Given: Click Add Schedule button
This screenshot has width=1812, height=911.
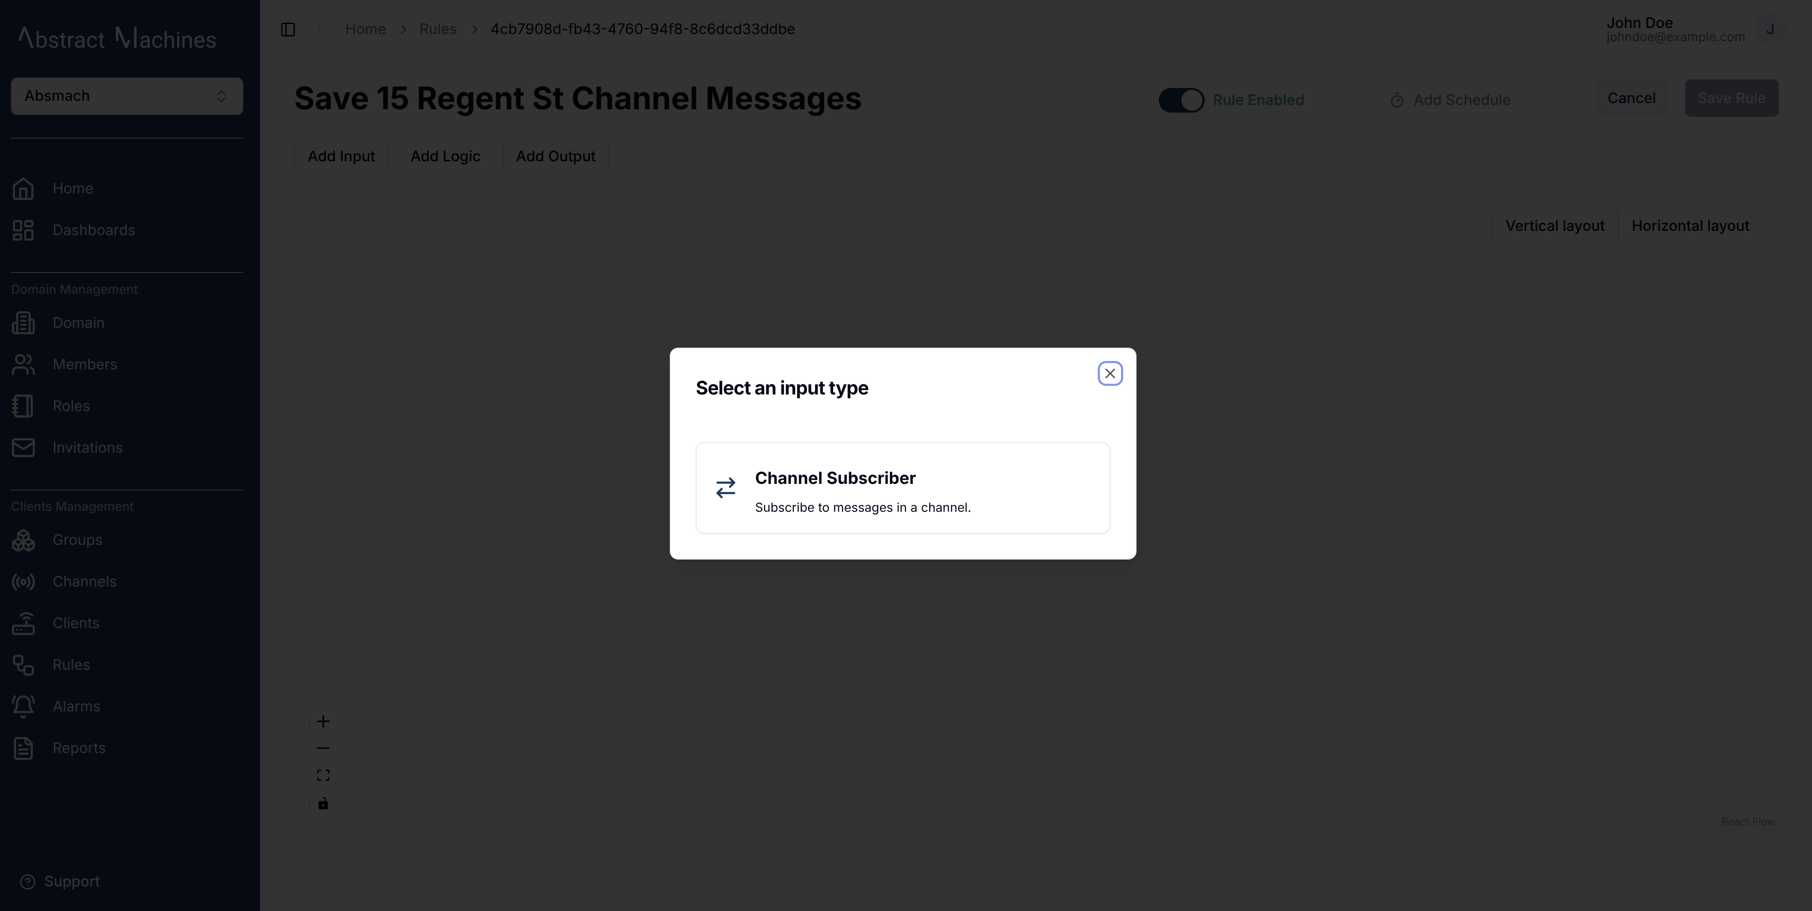Looking at the screenshot, I should point(1450,100).
